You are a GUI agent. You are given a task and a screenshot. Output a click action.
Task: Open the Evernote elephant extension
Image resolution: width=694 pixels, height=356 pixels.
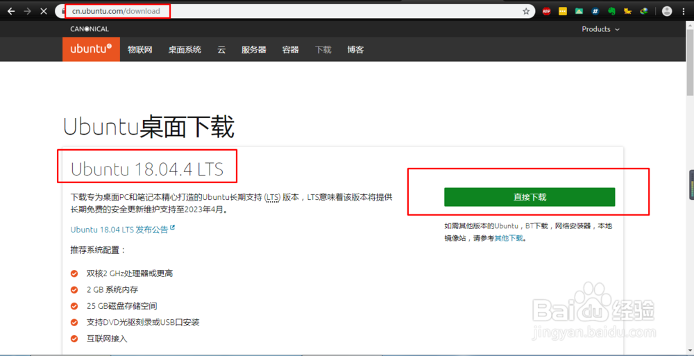[611, 12]
